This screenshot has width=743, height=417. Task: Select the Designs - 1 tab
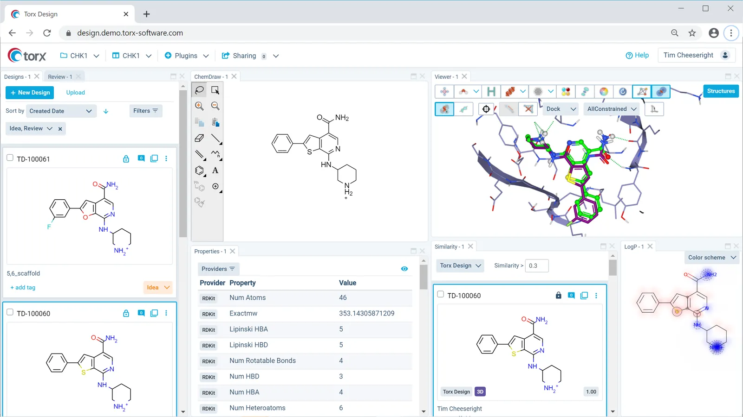tap(17, 77)
